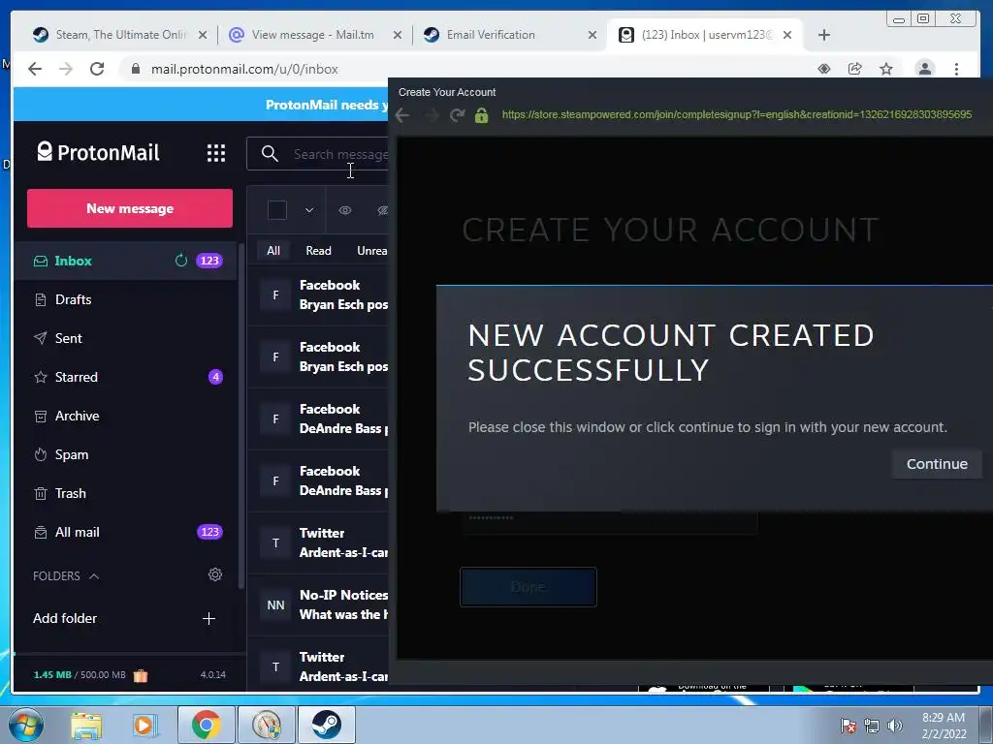Screen dimensions: 993x744
Task: Bookmark the page with the star icon
Action: click(886, 69)
